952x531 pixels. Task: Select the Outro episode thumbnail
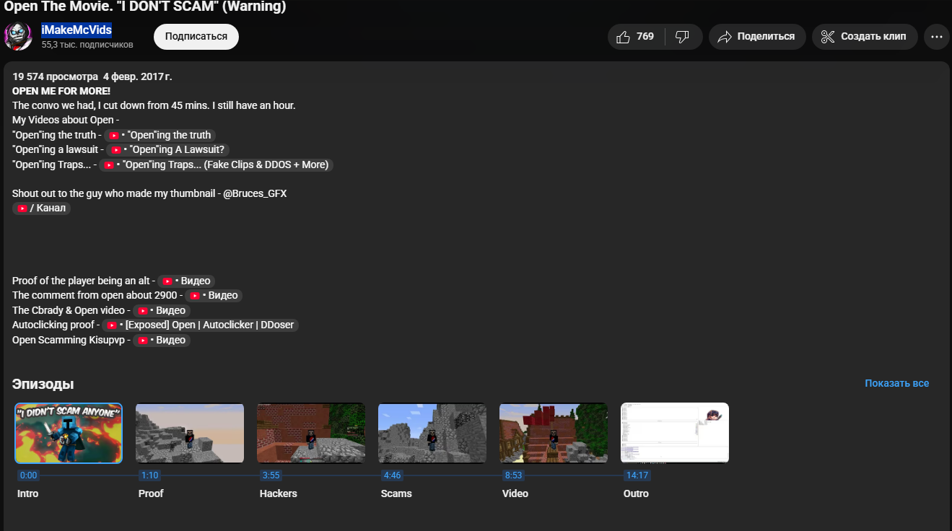[675, 433]
